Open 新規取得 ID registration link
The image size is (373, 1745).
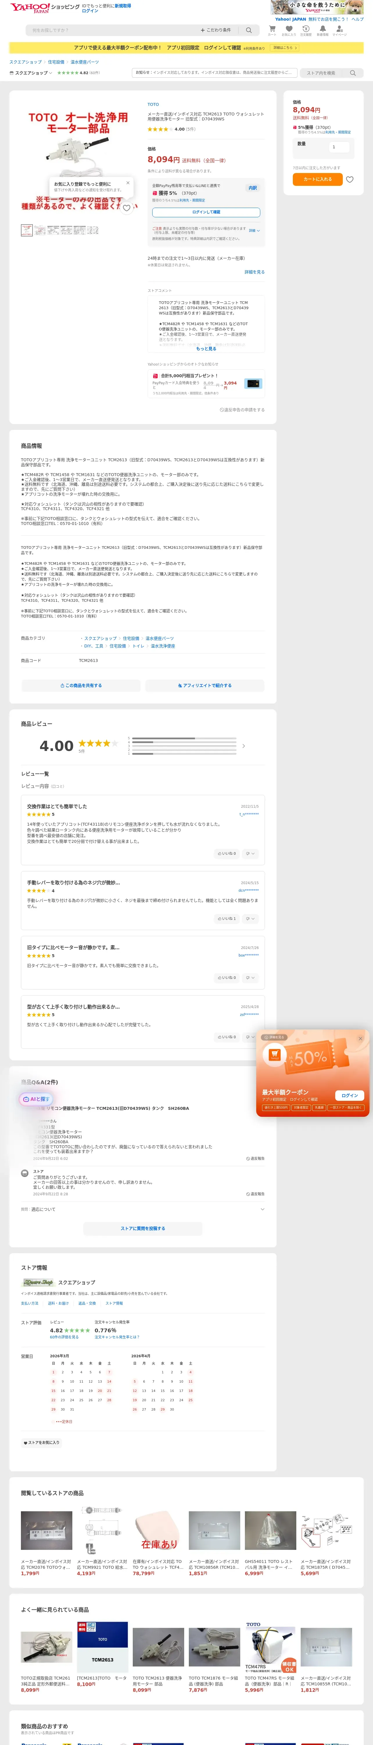point(123,6)
